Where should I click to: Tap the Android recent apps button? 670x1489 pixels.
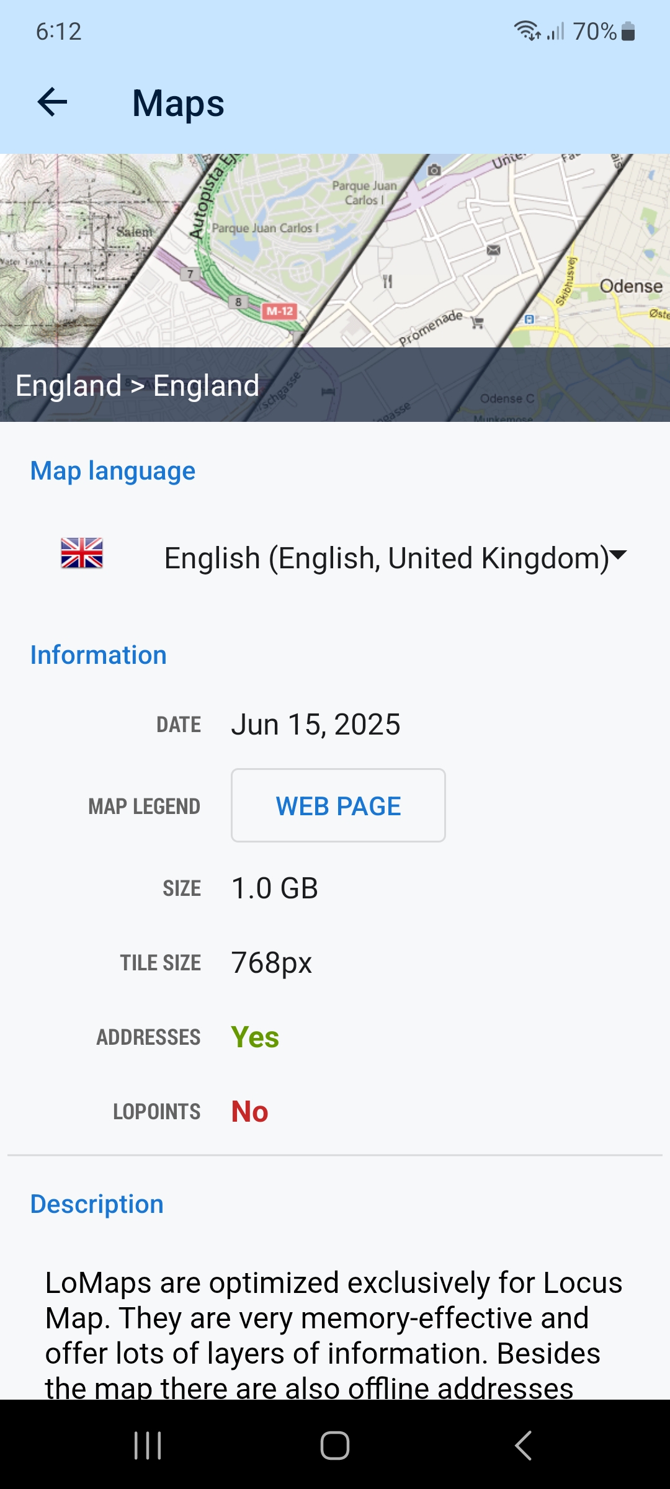point(148,1446)
